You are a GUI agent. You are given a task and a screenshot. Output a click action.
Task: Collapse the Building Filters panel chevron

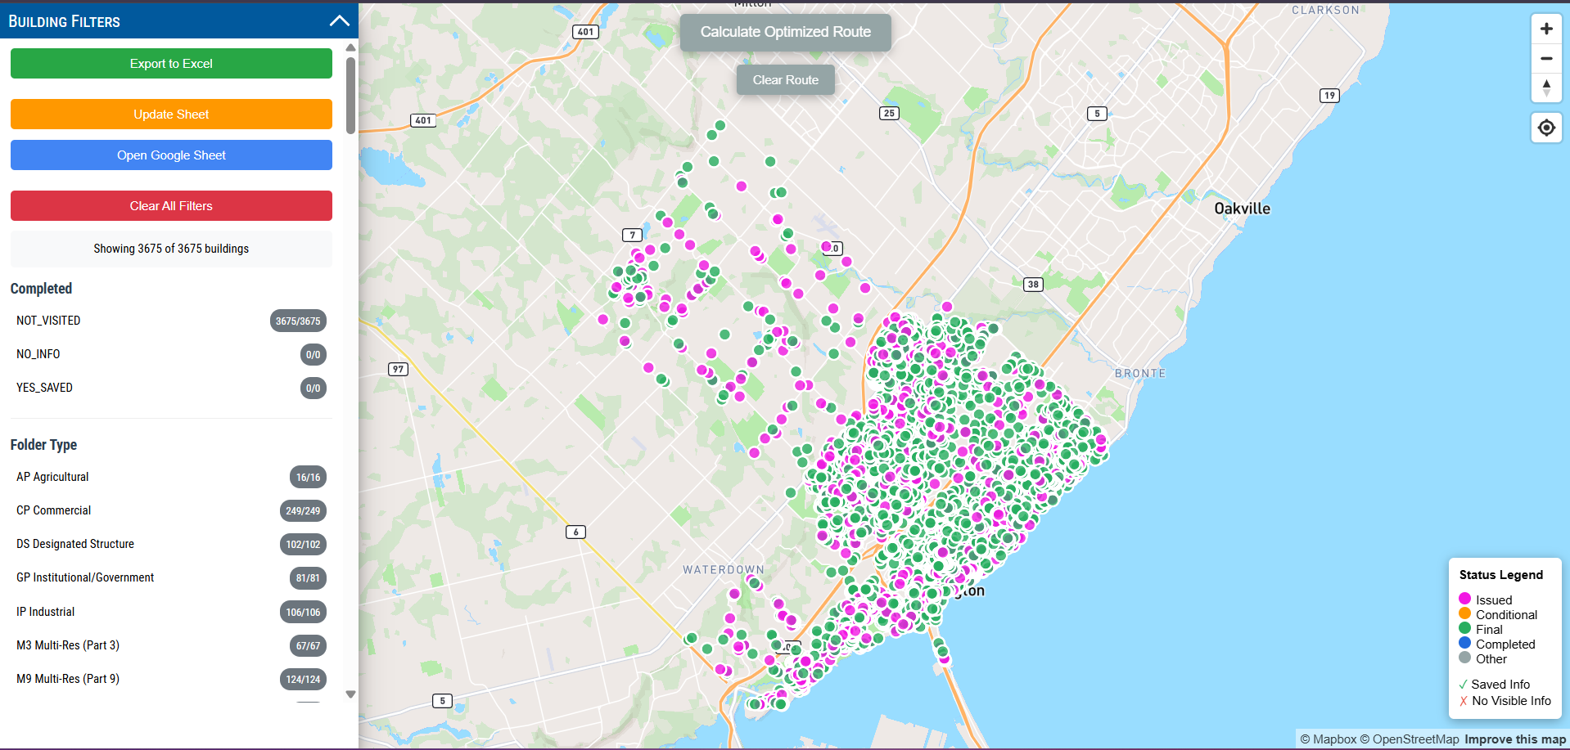pos(339,21)
